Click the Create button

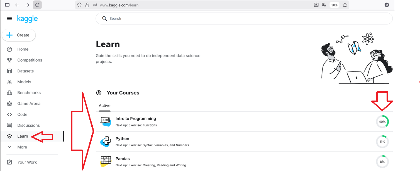19,35
